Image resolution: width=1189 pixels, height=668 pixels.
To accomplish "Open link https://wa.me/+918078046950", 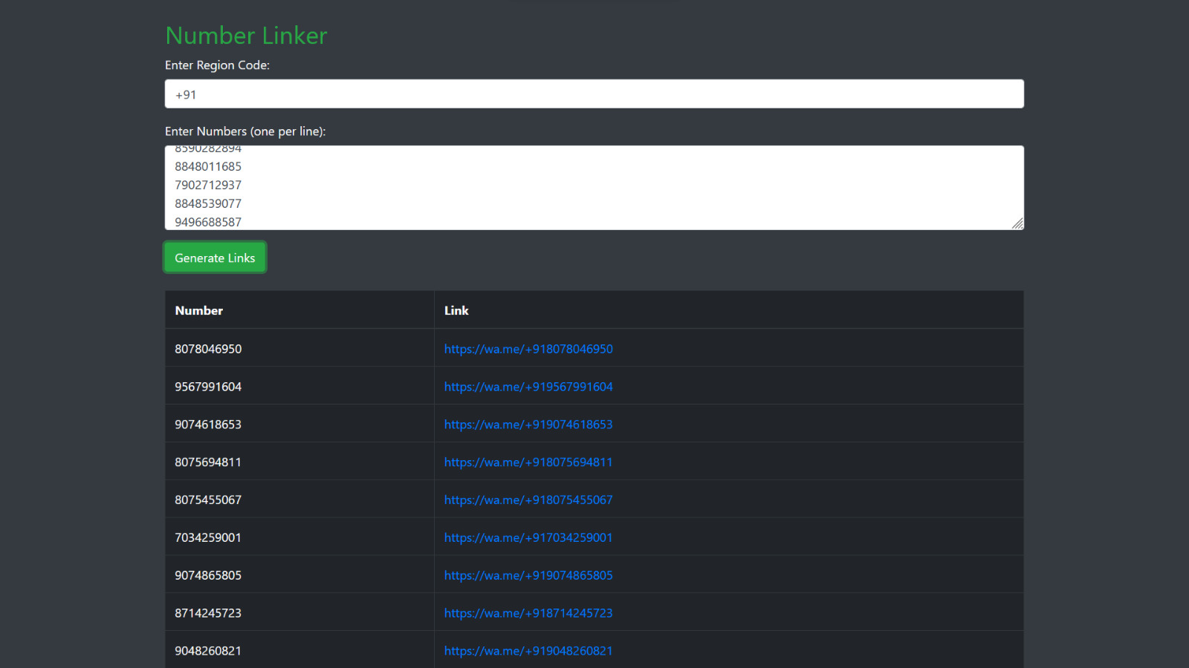I will click(x=528, y=348).
